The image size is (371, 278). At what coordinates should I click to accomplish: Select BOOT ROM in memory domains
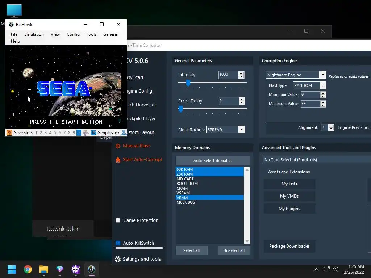click(x=210, y=184)
